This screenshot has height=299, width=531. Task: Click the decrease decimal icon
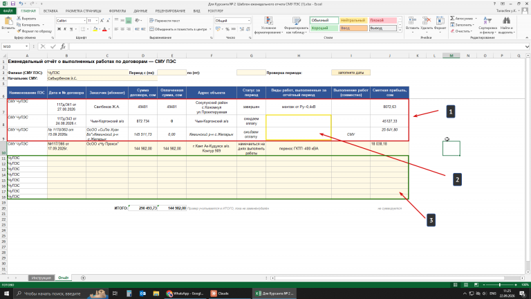pos(248,29)
